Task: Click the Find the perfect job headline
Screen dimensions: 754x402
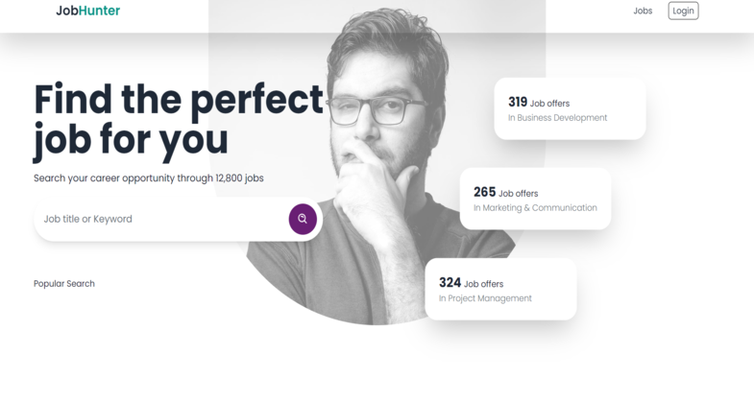Action: [x=179, y=121]
